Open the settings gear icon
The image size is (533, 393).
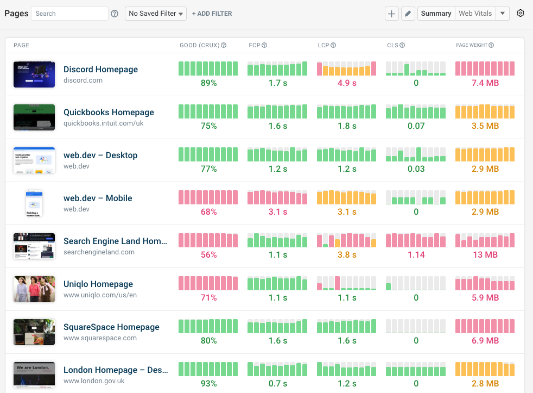[x=521, y=13]
